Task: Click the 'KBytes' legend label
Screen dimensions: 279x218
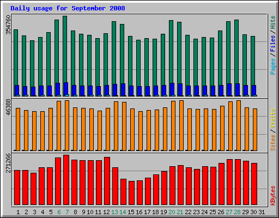Action: [273, 196]
